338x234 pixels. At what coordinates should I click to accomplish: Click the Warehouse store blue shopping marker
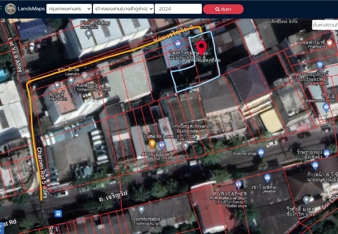coord(326,107)
